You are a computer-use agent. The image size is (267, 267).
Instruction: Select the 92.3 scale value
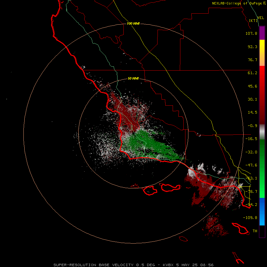coord(252,47)
